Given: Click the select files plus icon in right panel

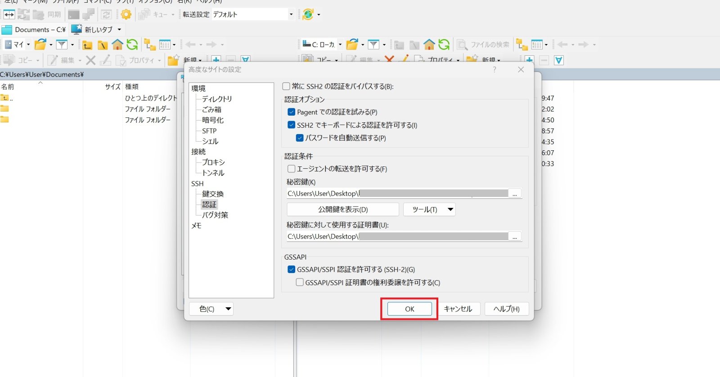Looking at the screenshot, I should (529, 60).
